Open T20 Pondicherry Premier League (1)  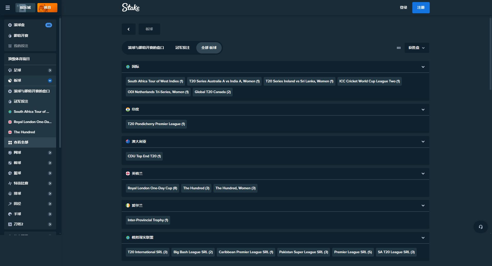pyautogui.click(x=156, y=124)
